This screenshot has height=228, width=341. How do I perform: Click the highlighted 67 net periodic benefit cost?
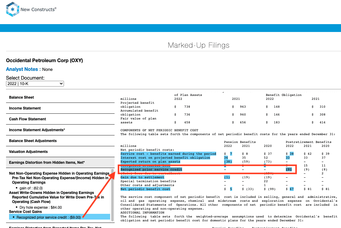292,189
